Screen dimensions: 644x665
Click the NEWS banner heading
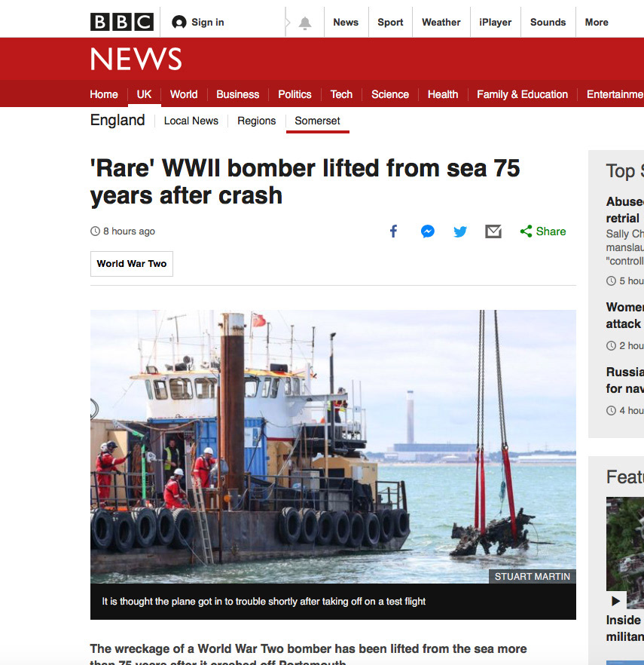tap(136, 60)
